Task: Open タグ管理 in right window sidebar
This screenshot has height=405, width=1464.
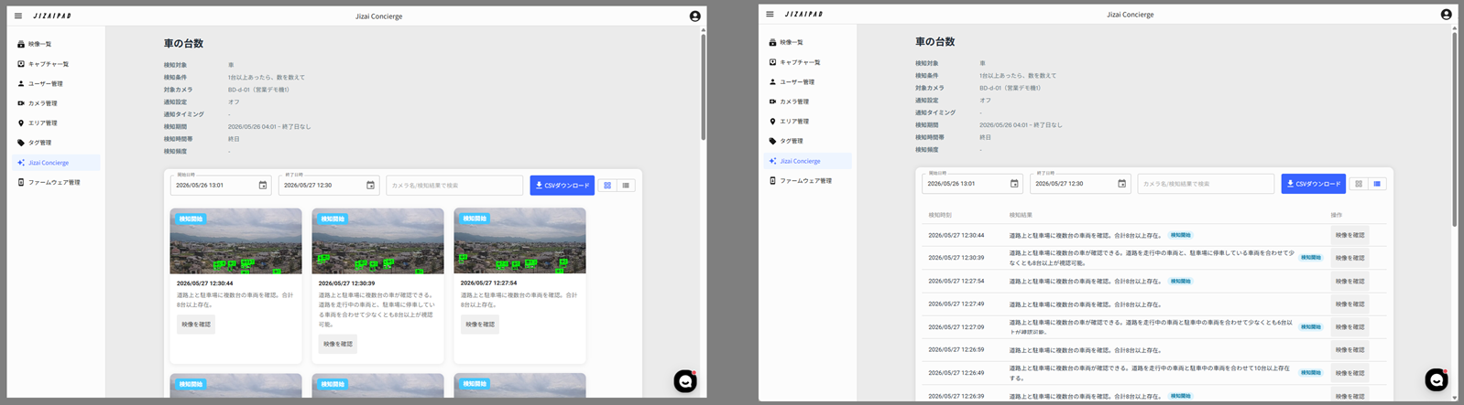Action: point(807,141)
